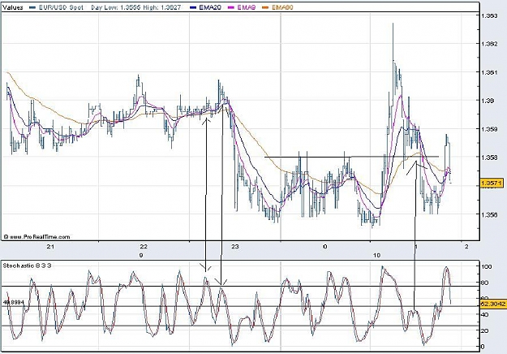Click the 1.363 price axis label
The image size is (507, 354).
489,16
